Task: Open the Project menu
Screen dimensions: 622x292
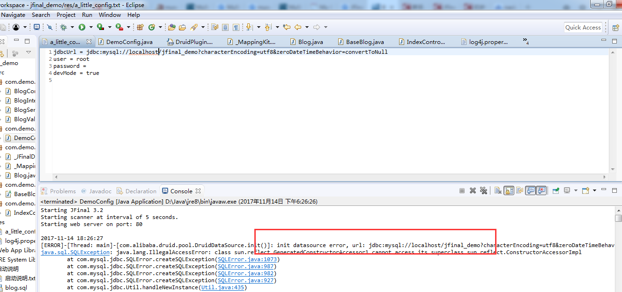Action: click(66, 15)
